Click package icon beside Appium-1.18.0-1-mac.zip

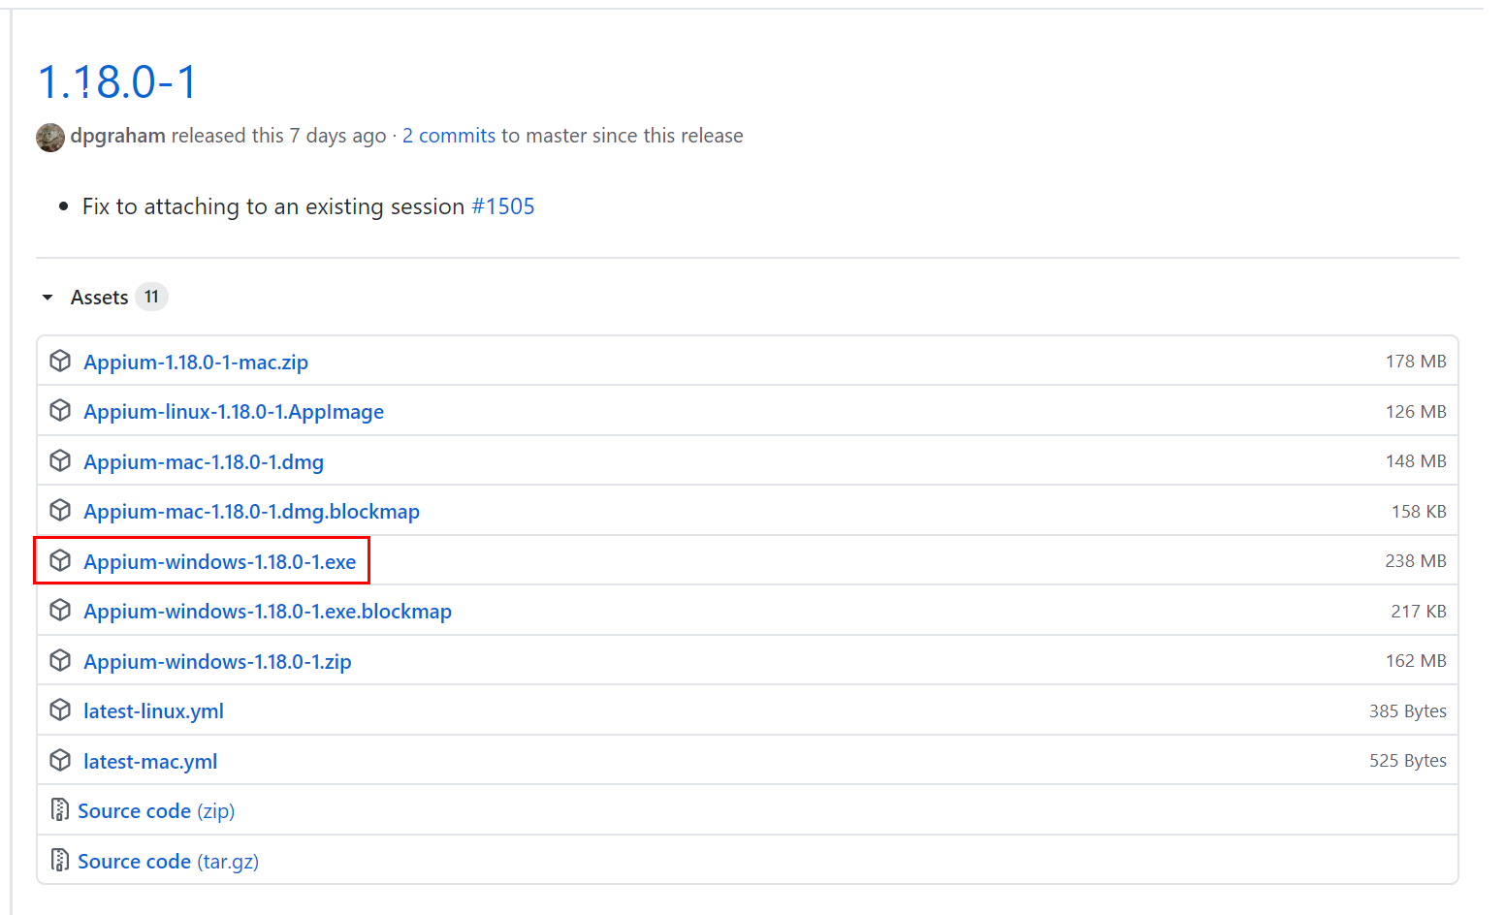point(60,361)
